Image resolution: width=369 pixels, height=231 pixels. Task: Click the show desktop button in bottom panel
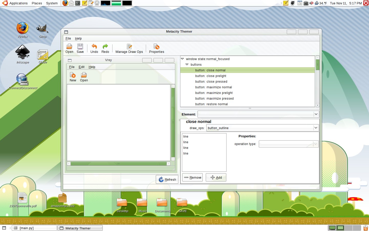coord(4,228)
